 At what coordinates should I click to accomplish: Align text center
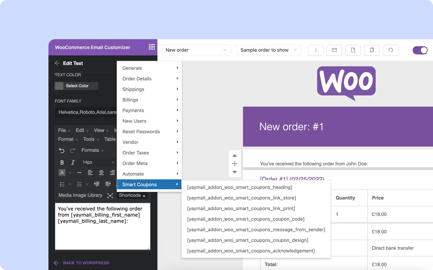point(101,173)
